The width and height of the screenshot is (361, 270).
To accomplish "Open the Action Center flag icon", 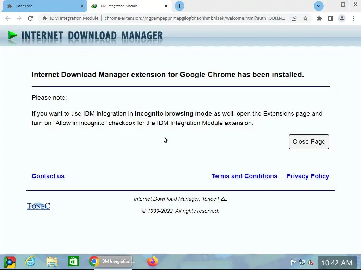I will click(293, 262).
